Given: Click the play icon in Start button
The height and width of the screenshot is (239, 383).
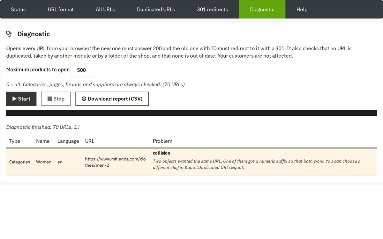Looking at the screenshot, I should [14, 99].
